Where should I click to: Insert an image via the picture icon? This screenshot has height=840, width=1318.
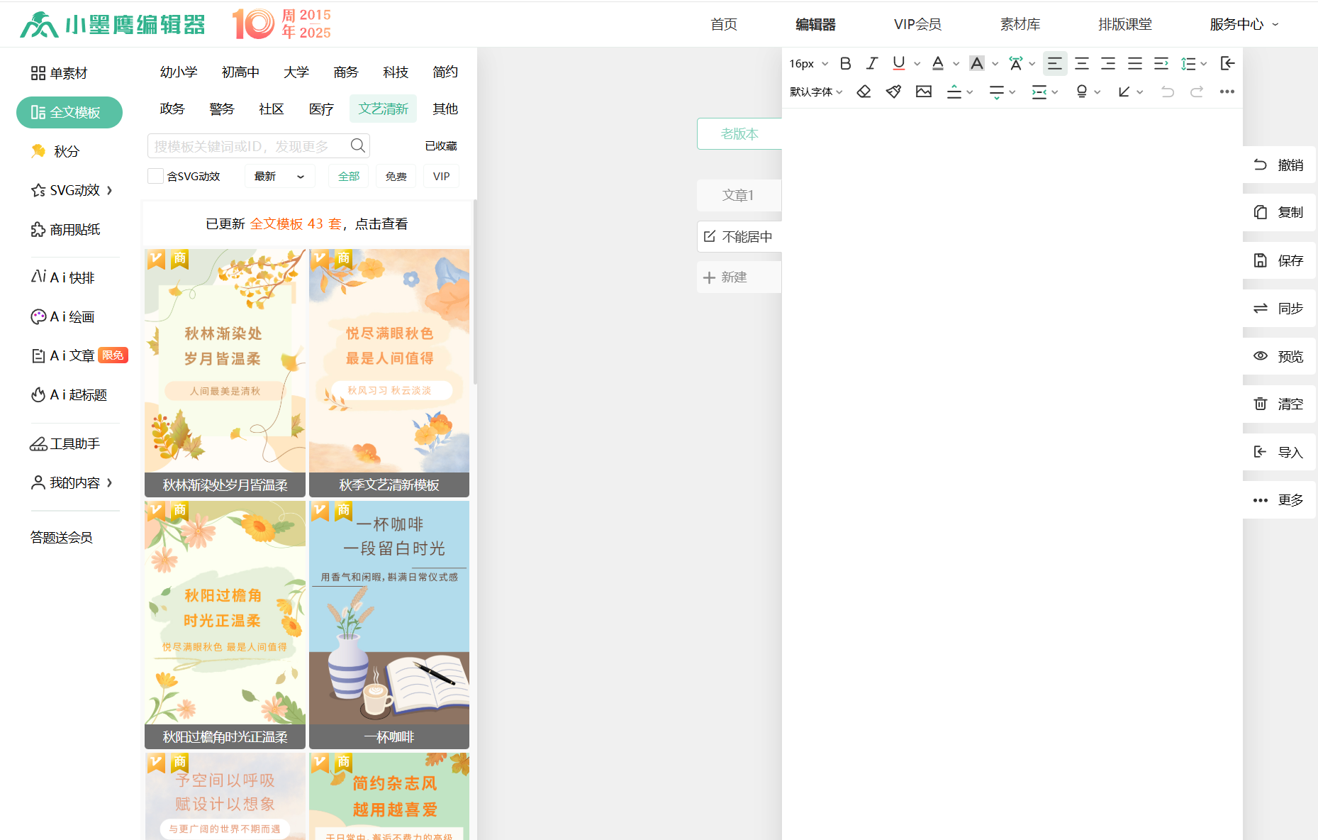923,92
